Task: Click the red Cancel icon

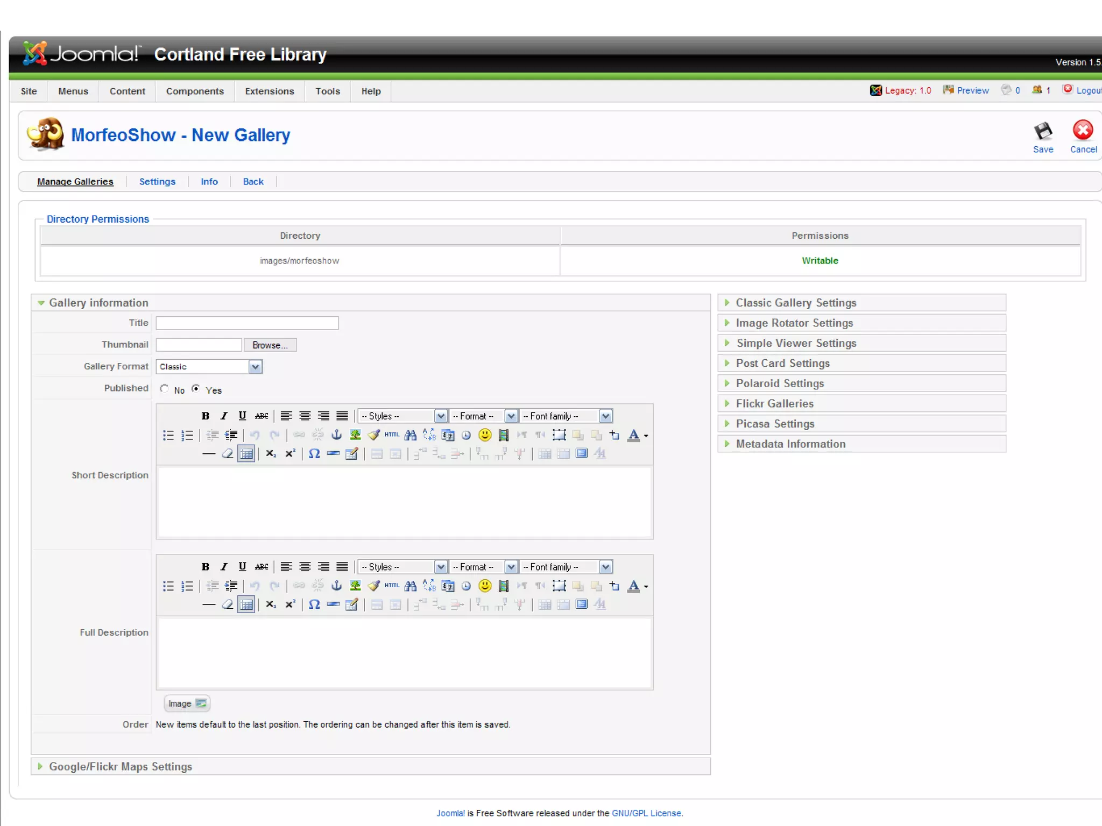Action: [x=1083, y=130]
